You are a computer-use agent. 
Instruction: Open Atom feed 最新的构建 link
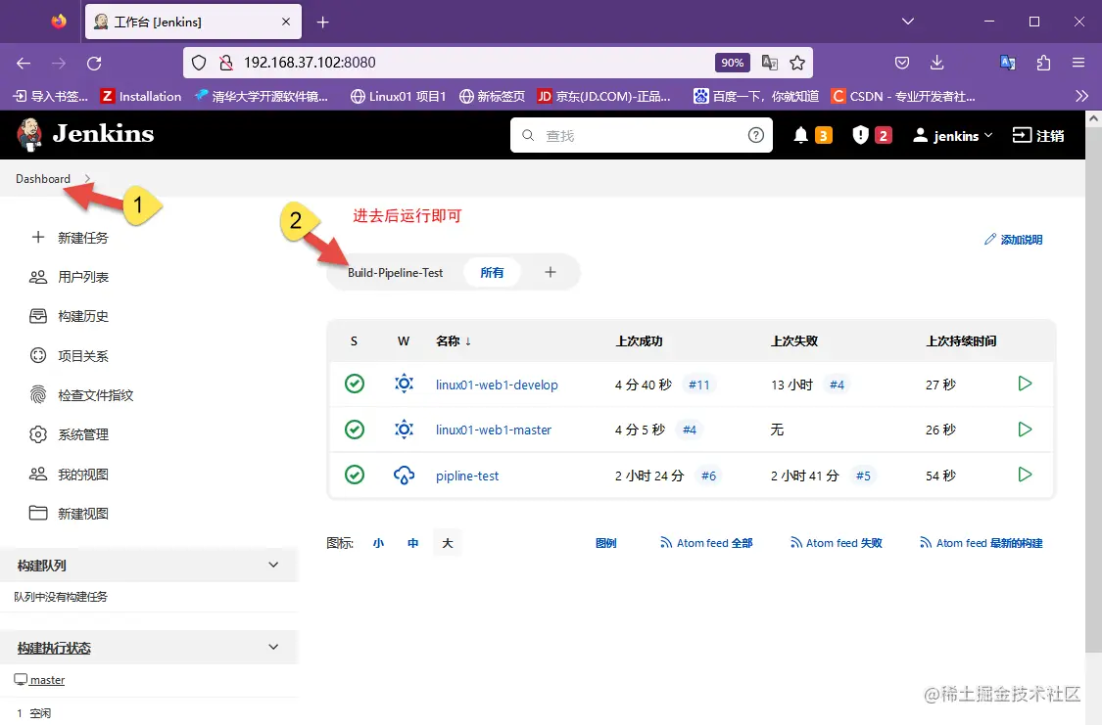pyautogui.click(x=982, y=542)
